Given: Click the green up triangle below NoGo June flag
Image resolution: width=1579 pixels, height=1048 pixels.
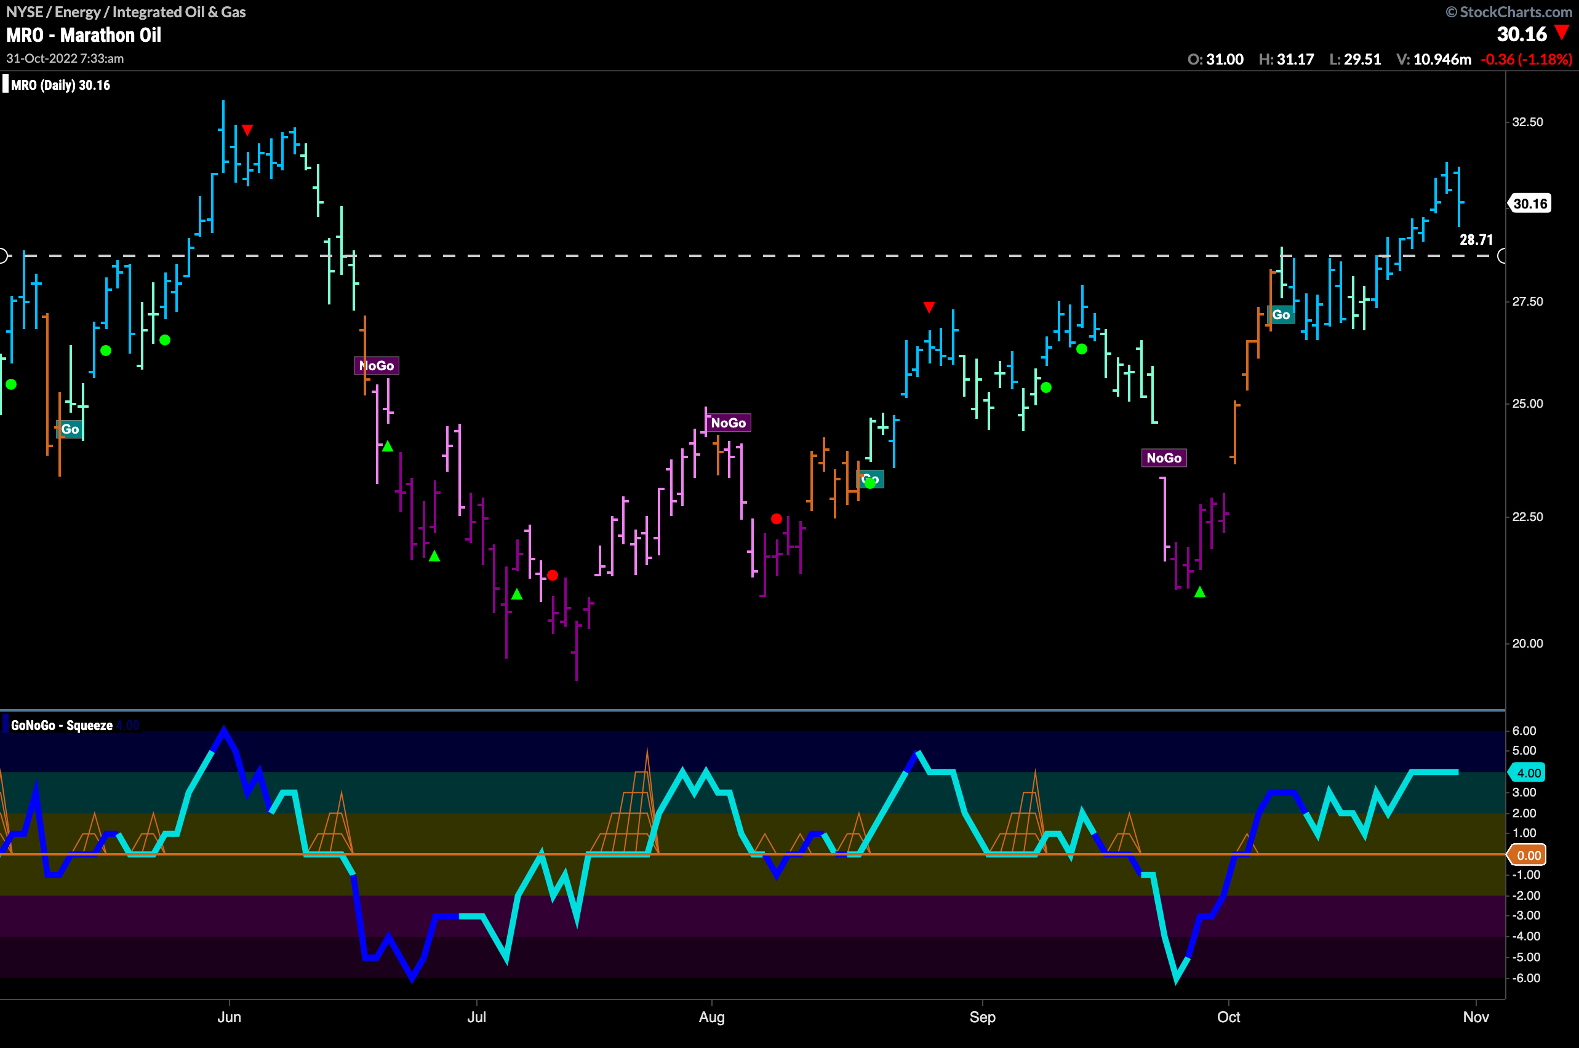Looking at the screenshot, I should point(388,446).
